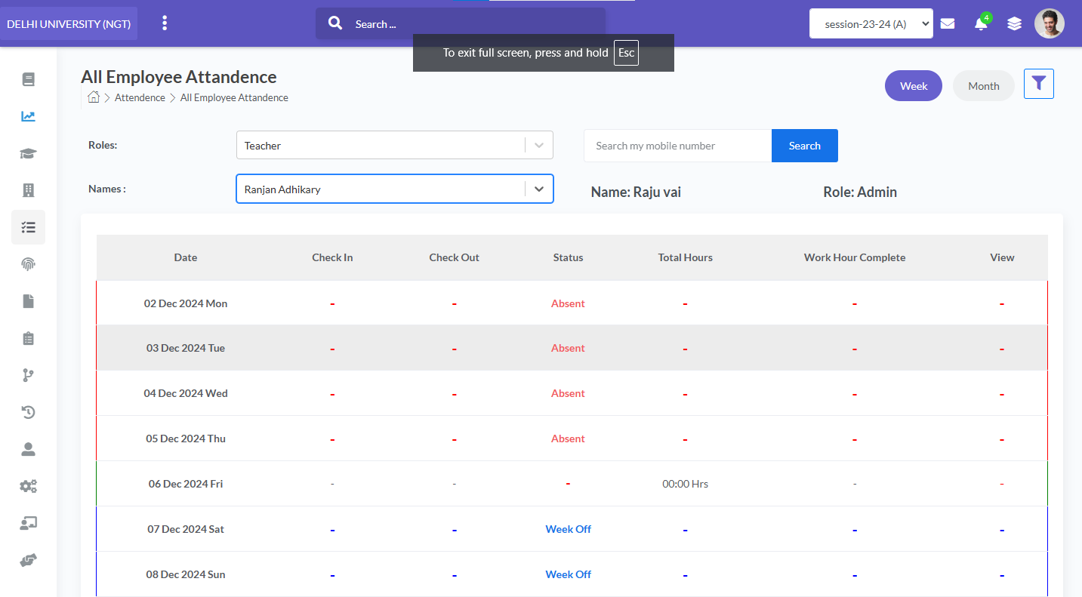Click the magnifier icon in top search
The width and height of the screenshot is (1082, 597).
[335, 23]
